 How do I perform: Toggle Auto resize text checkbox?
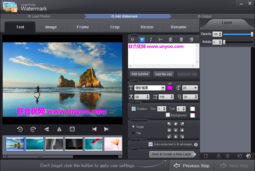151,144
